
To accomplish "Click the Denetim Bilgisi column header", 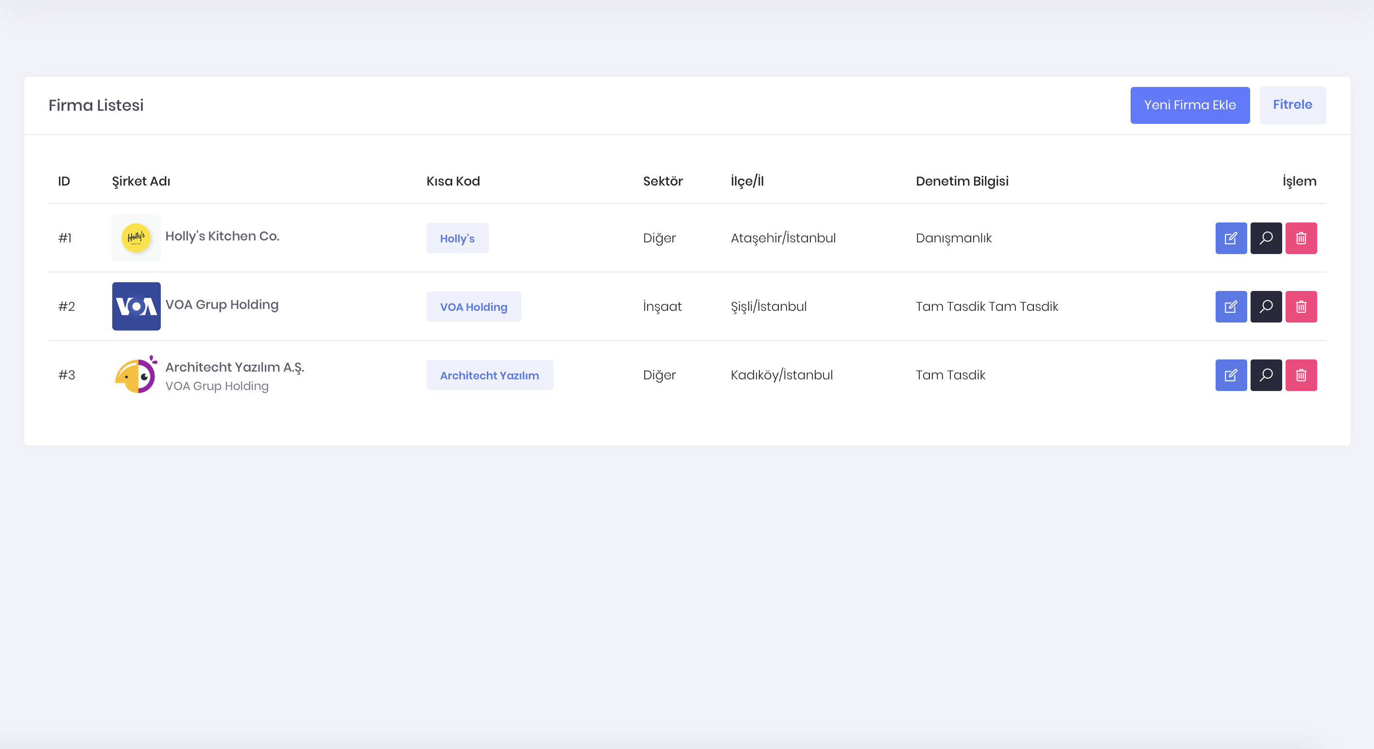I will pyautogui.click(x=961, y=181).
